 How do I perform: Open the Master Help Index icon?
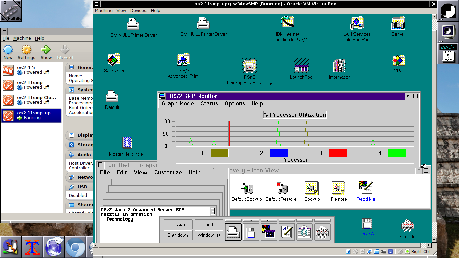(127, 143)
